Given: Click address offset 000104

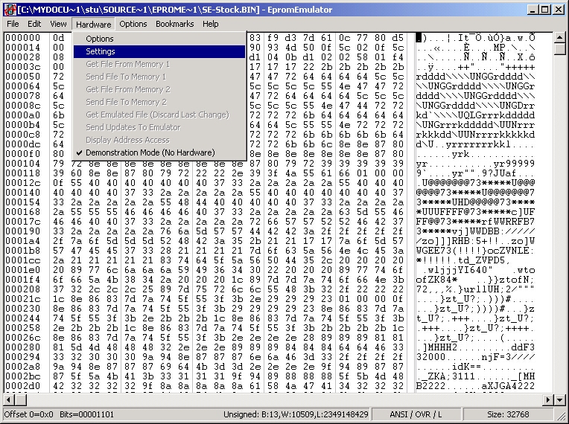Looking at the screenshot, I should coord(22,164).
